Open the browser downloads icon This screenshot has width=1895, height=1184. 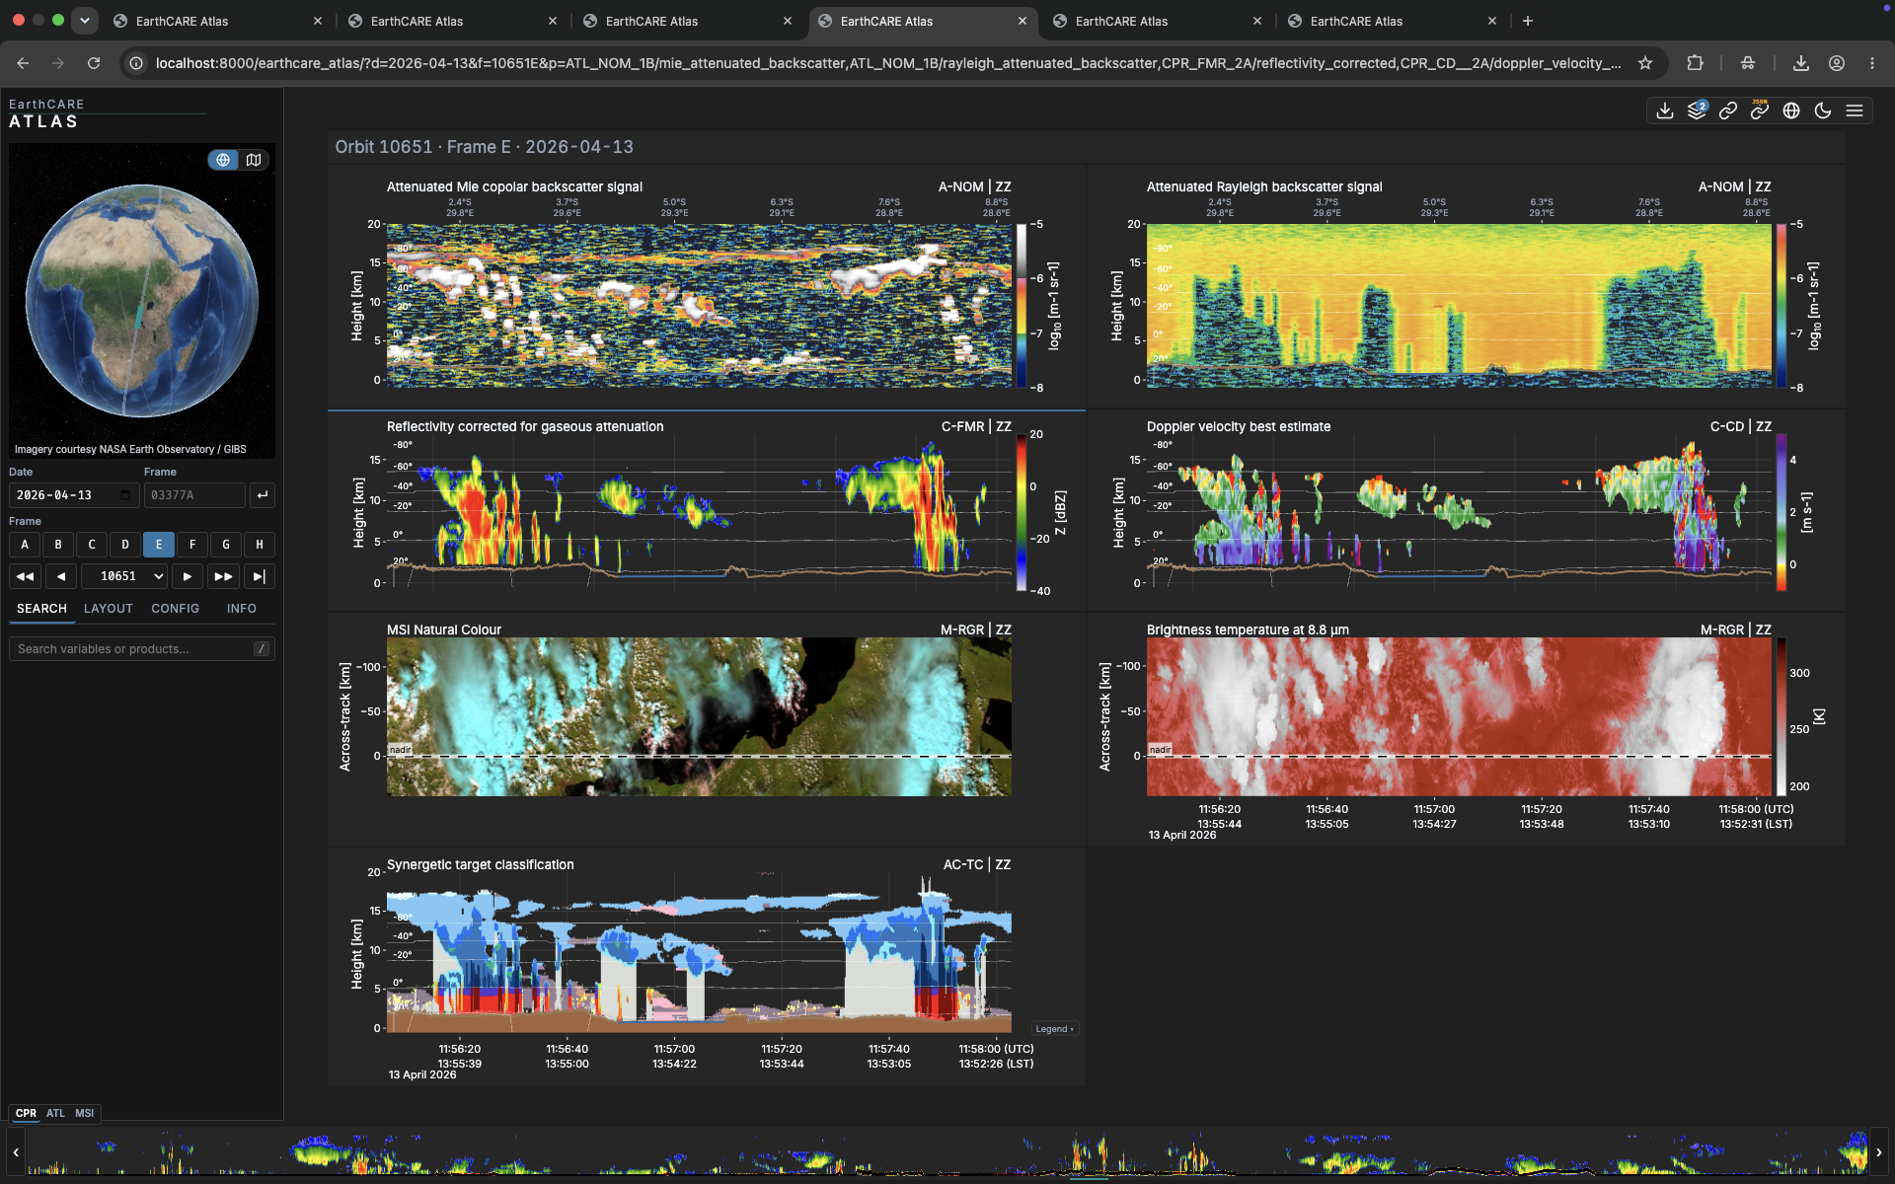[1801, 63]
